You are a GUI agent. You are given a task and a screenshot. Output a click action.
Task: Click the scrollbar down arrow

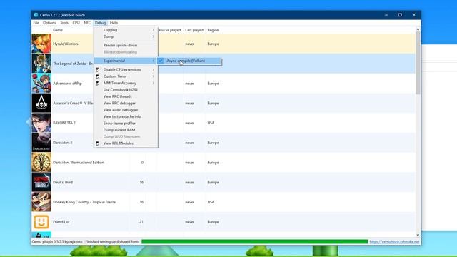(x=418, y=235)
